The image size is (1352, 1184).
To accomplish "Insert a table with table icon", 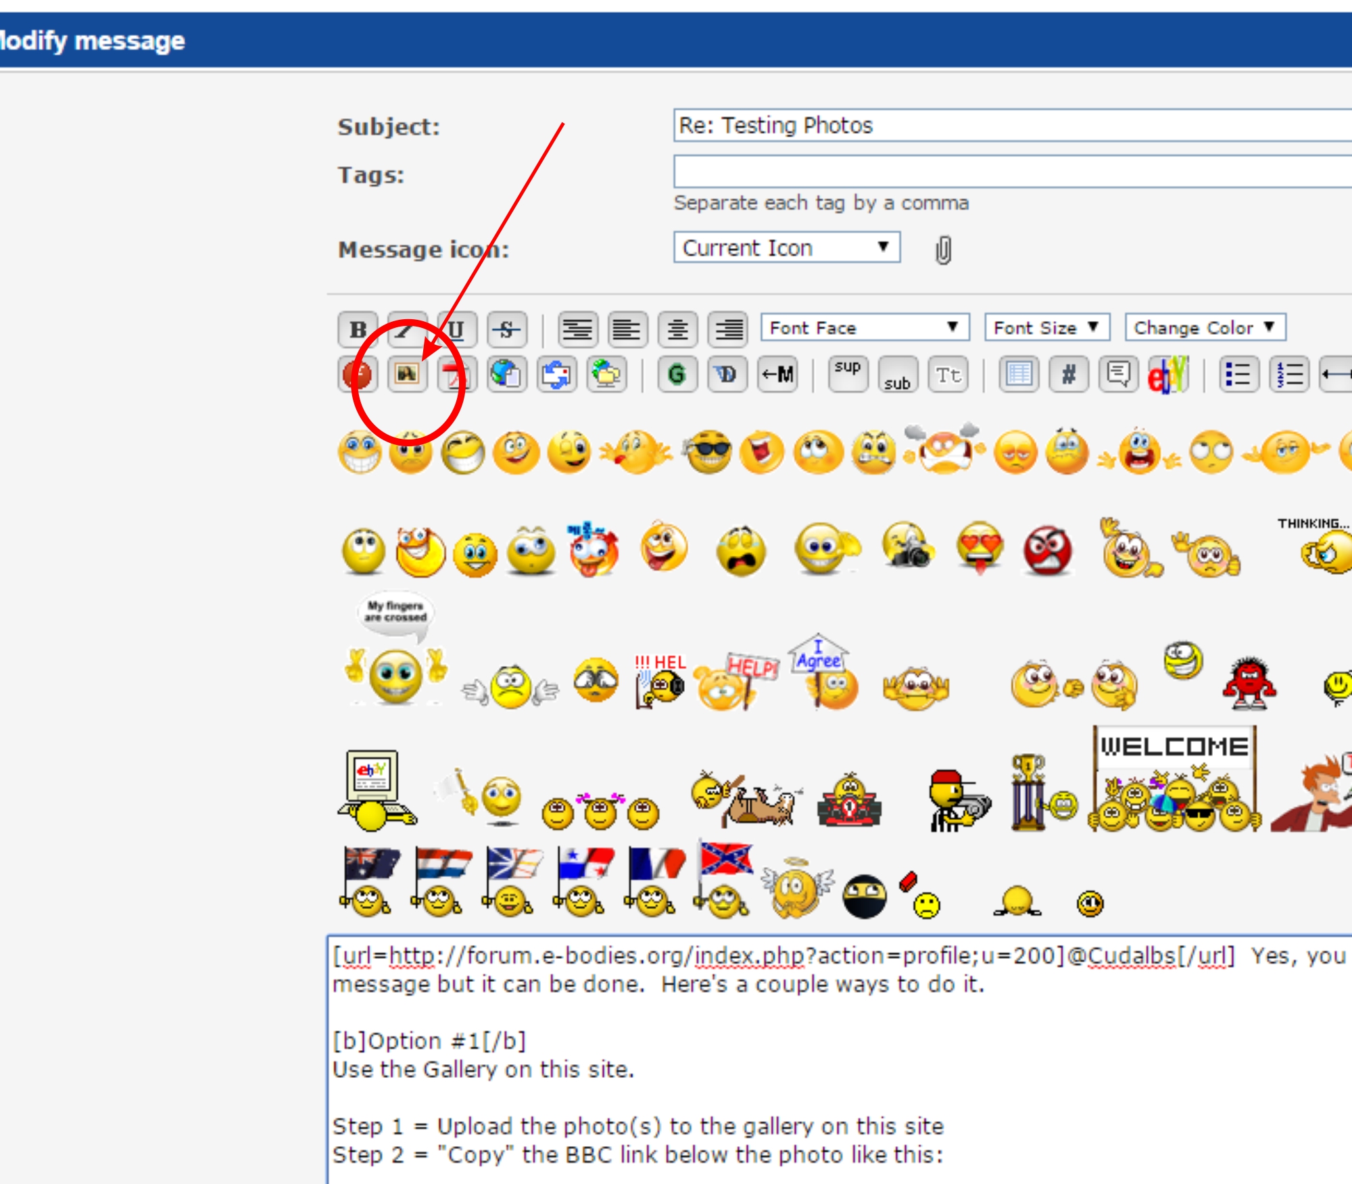I will 1019,375.
